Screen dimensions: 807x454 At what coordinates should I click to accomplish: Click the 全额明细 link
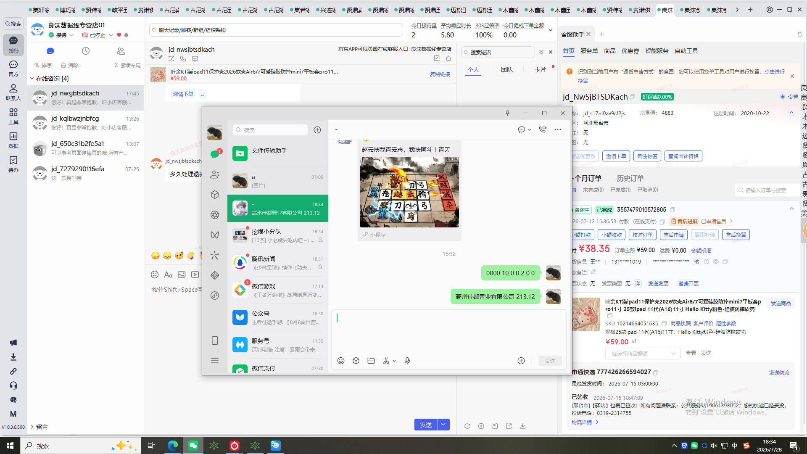click(x=702, y=251)
